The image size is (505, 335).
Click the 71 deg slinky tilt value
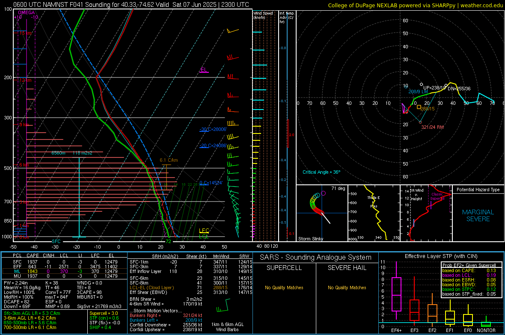338,188
